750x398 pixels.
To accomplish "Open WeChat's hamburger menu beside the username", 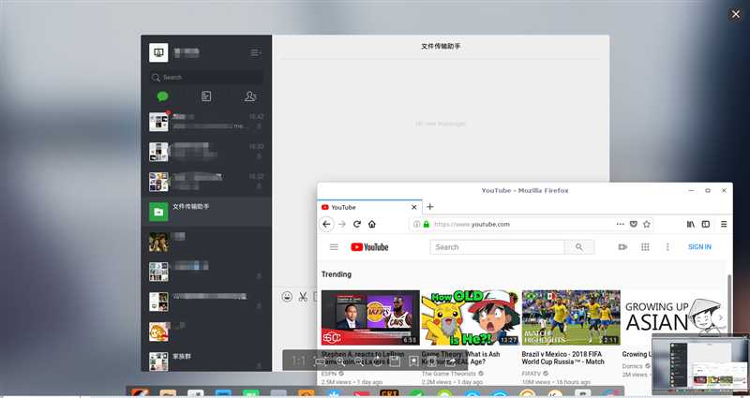I will (x=255, y=52).
